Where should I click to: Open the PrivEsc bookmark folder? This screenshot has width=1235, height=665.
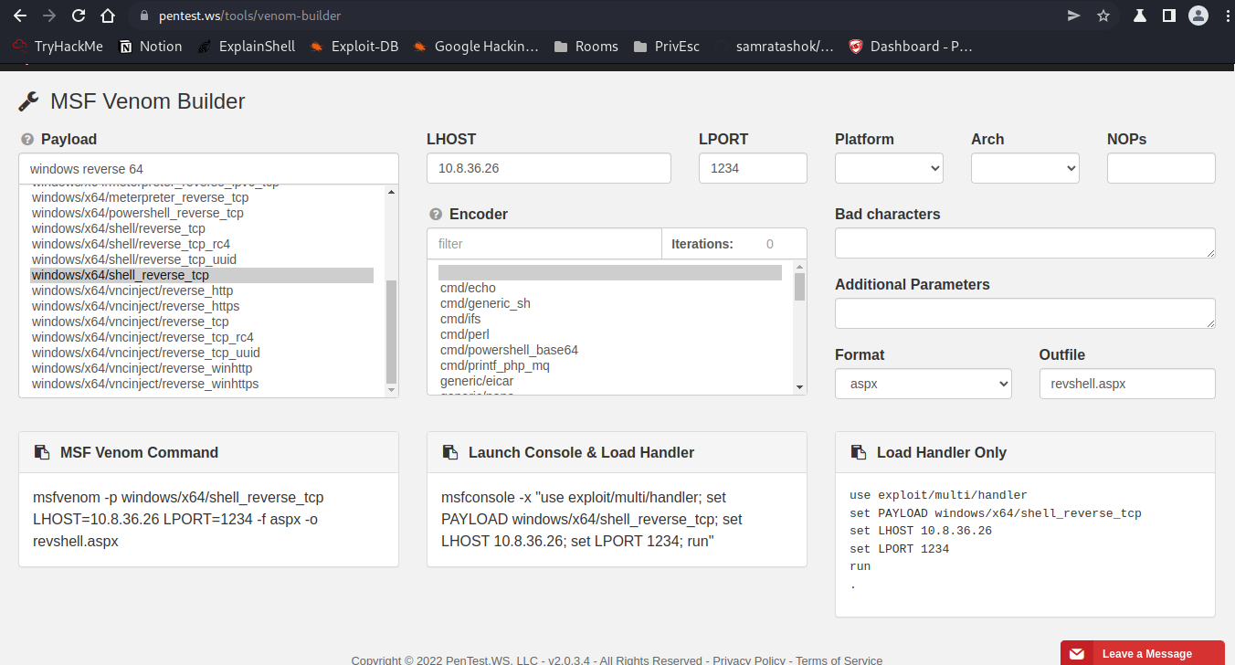click(667, 46)
